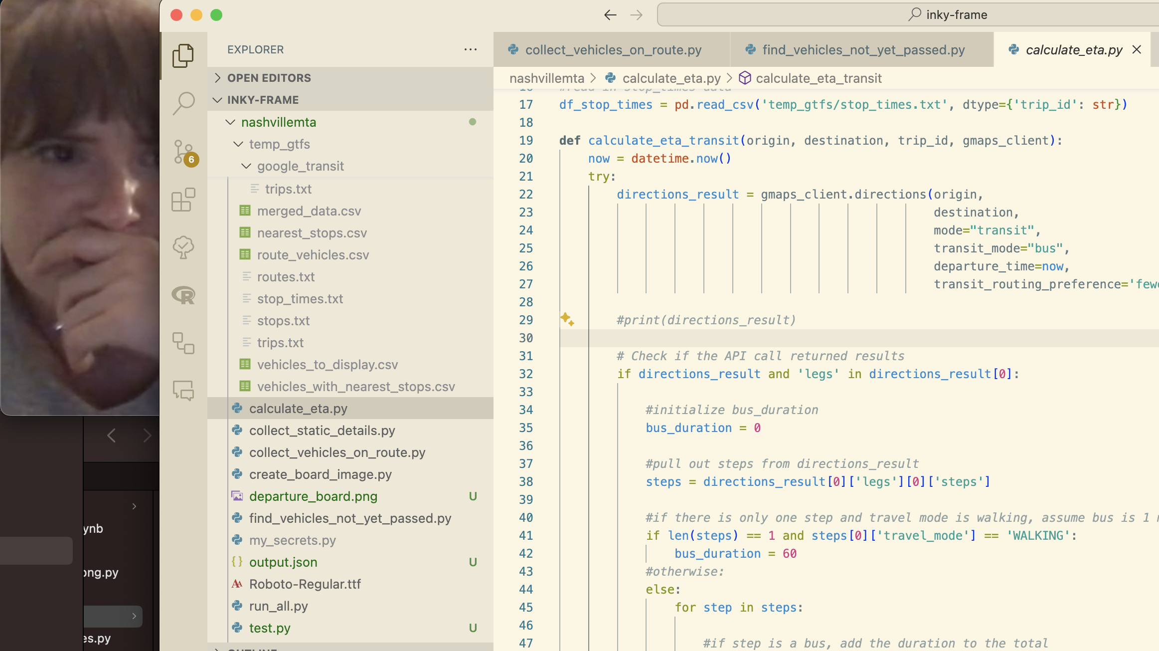Viewport: 1159px width, 651px height.
Task: Switch to find_vehicles_not_yet_passed.py tab
Action: pyautogui.click(x=862, y=50)
